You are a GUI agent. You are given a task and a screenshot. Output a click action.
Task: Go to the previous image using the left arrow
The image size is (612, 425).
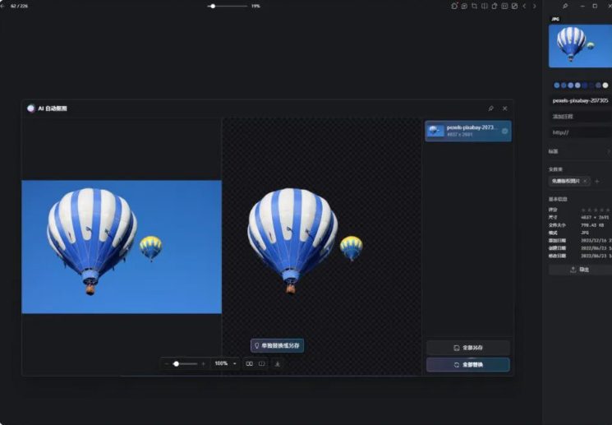pyautogui.click(x=525, y=6)
